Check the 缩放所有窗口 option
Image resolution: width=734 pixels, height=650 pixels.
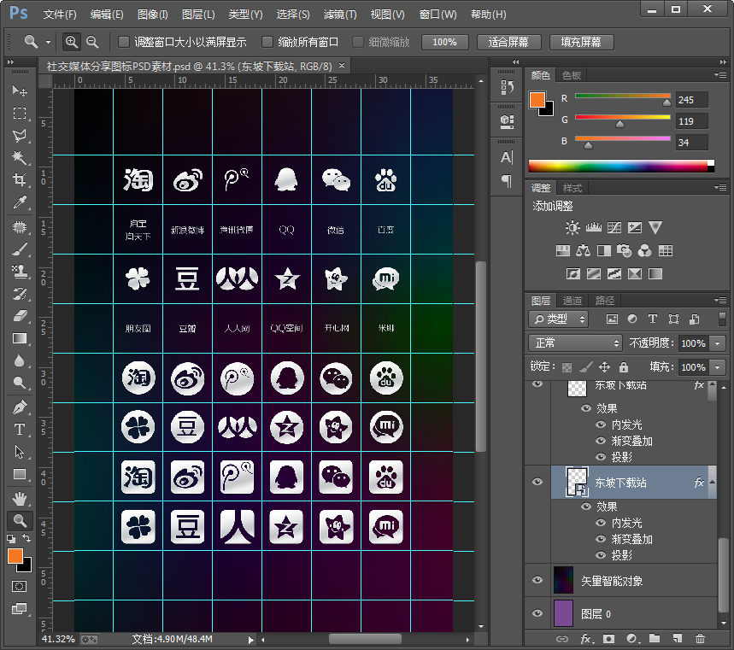tap(267, 42)
